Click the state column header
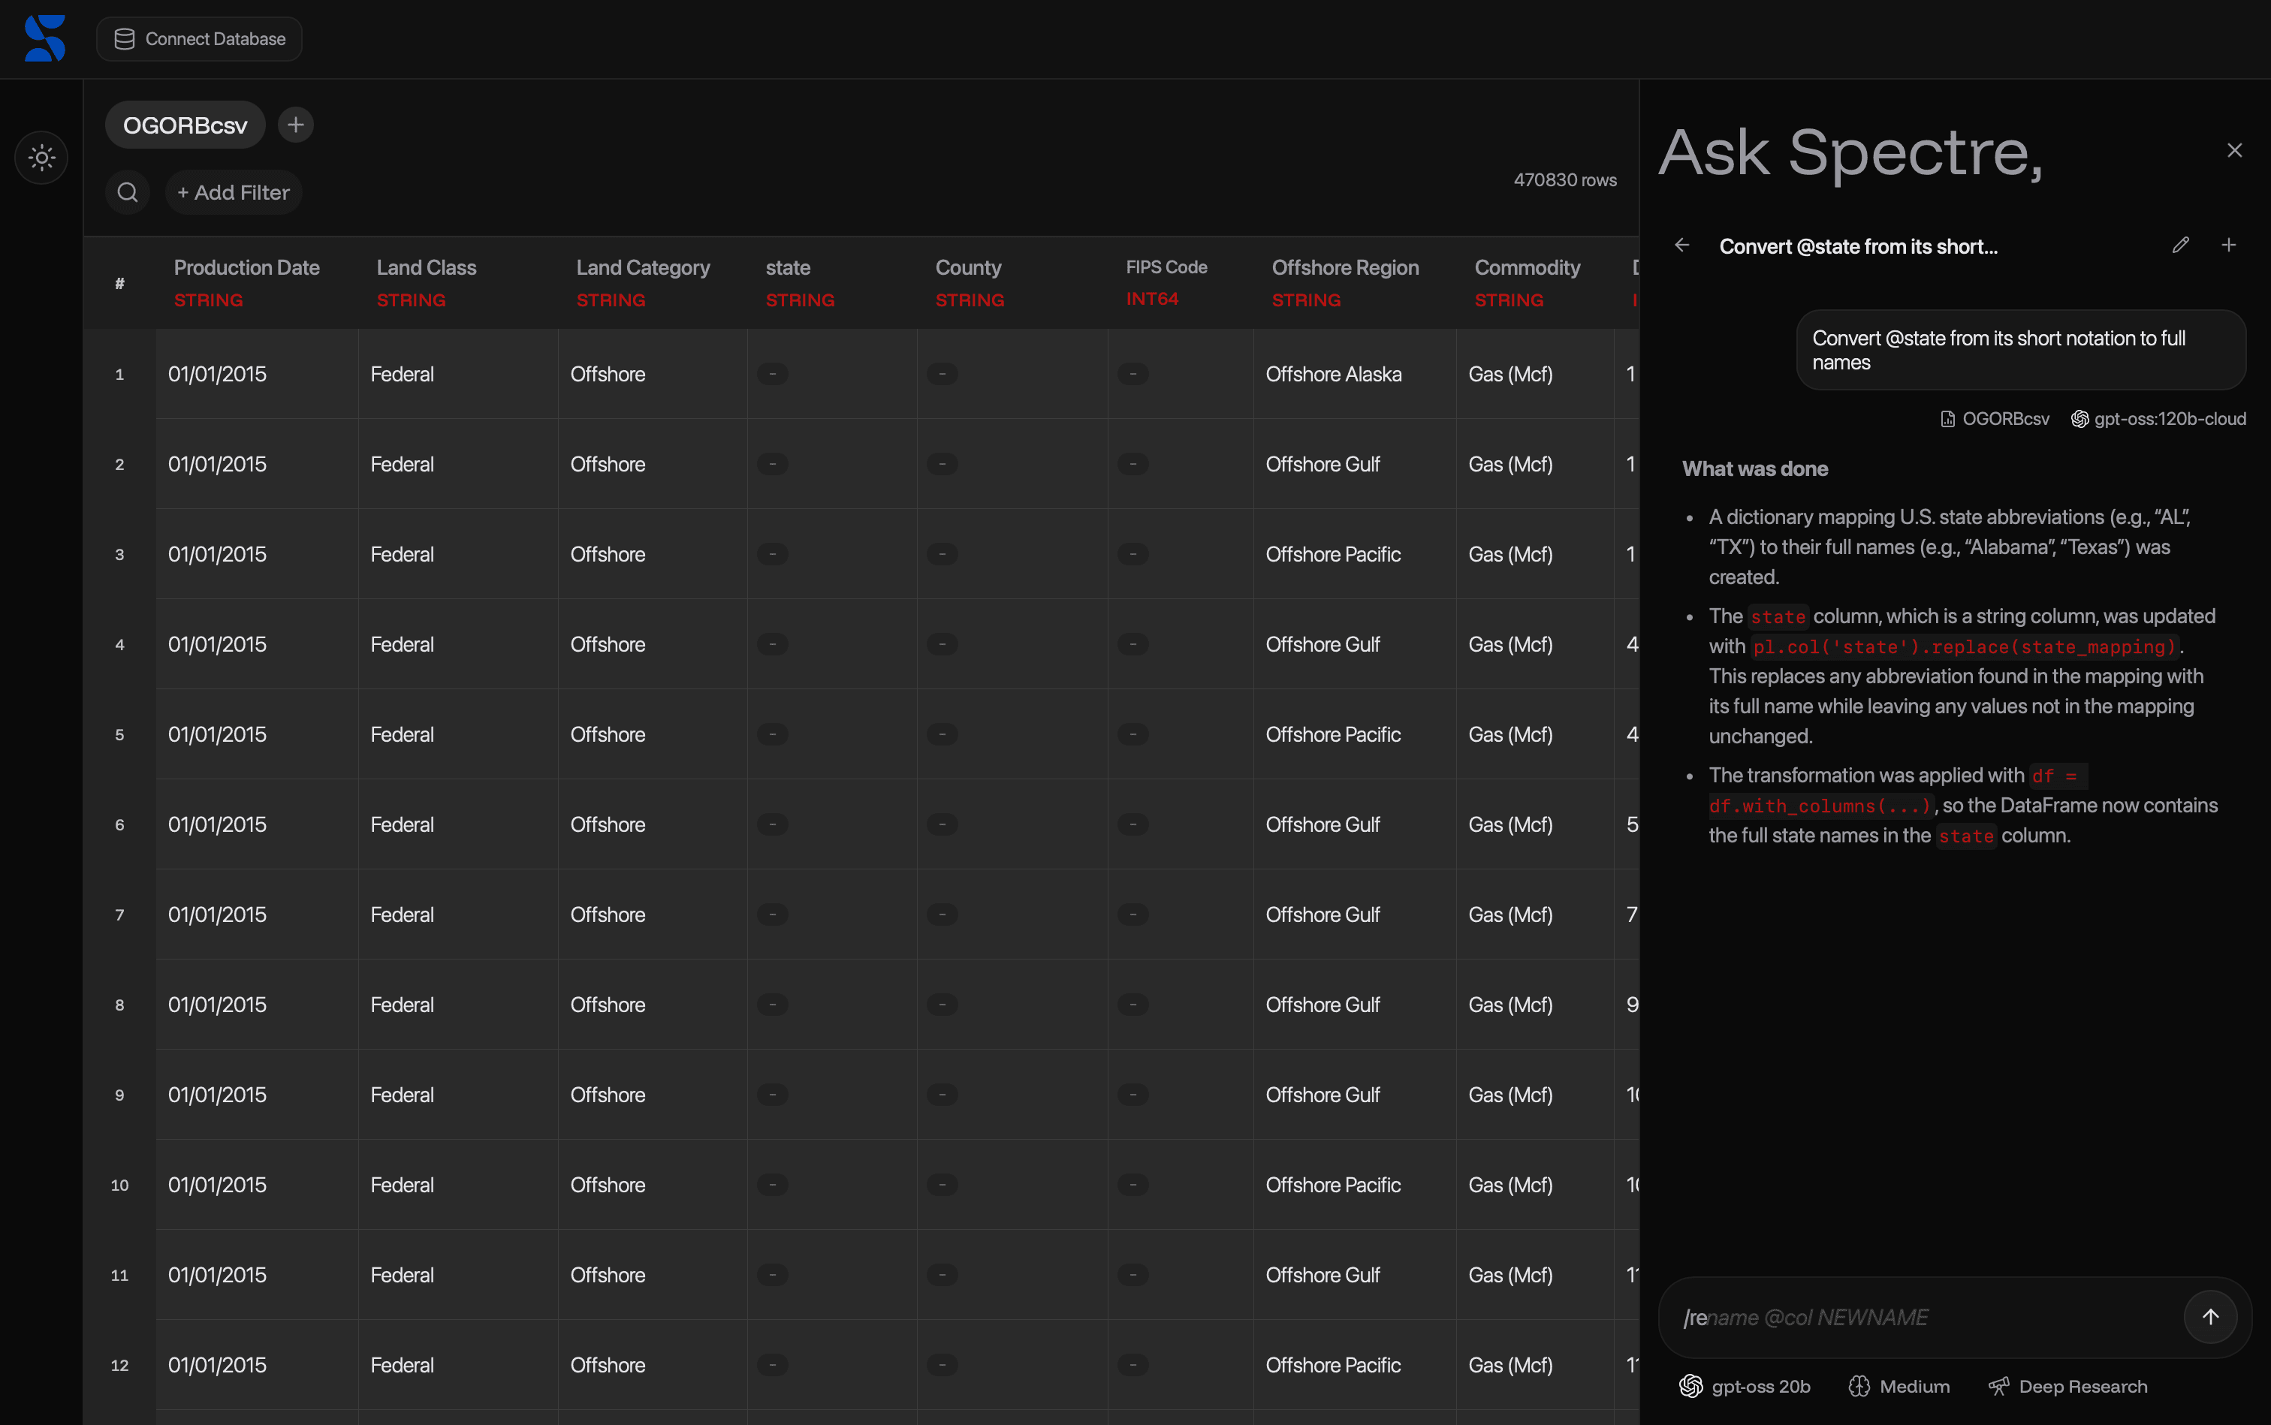 788,268
